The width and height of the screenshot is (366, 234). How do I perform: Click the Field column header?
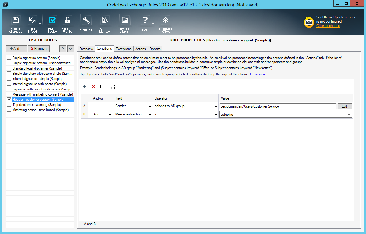(132, 98)
